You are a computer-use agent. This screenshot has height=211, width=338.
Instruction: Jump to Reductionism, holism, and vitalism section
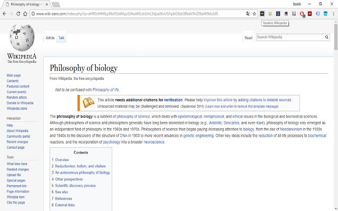pos(80,166)
